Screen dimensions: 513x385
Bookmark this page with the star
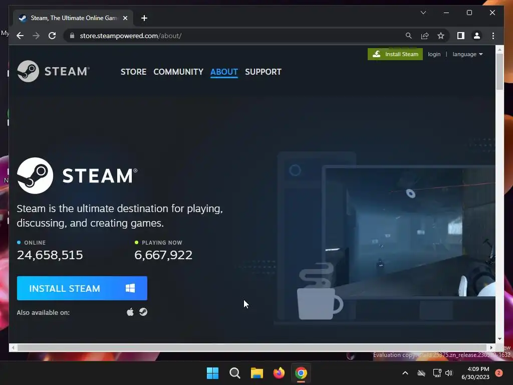[441, 36]
